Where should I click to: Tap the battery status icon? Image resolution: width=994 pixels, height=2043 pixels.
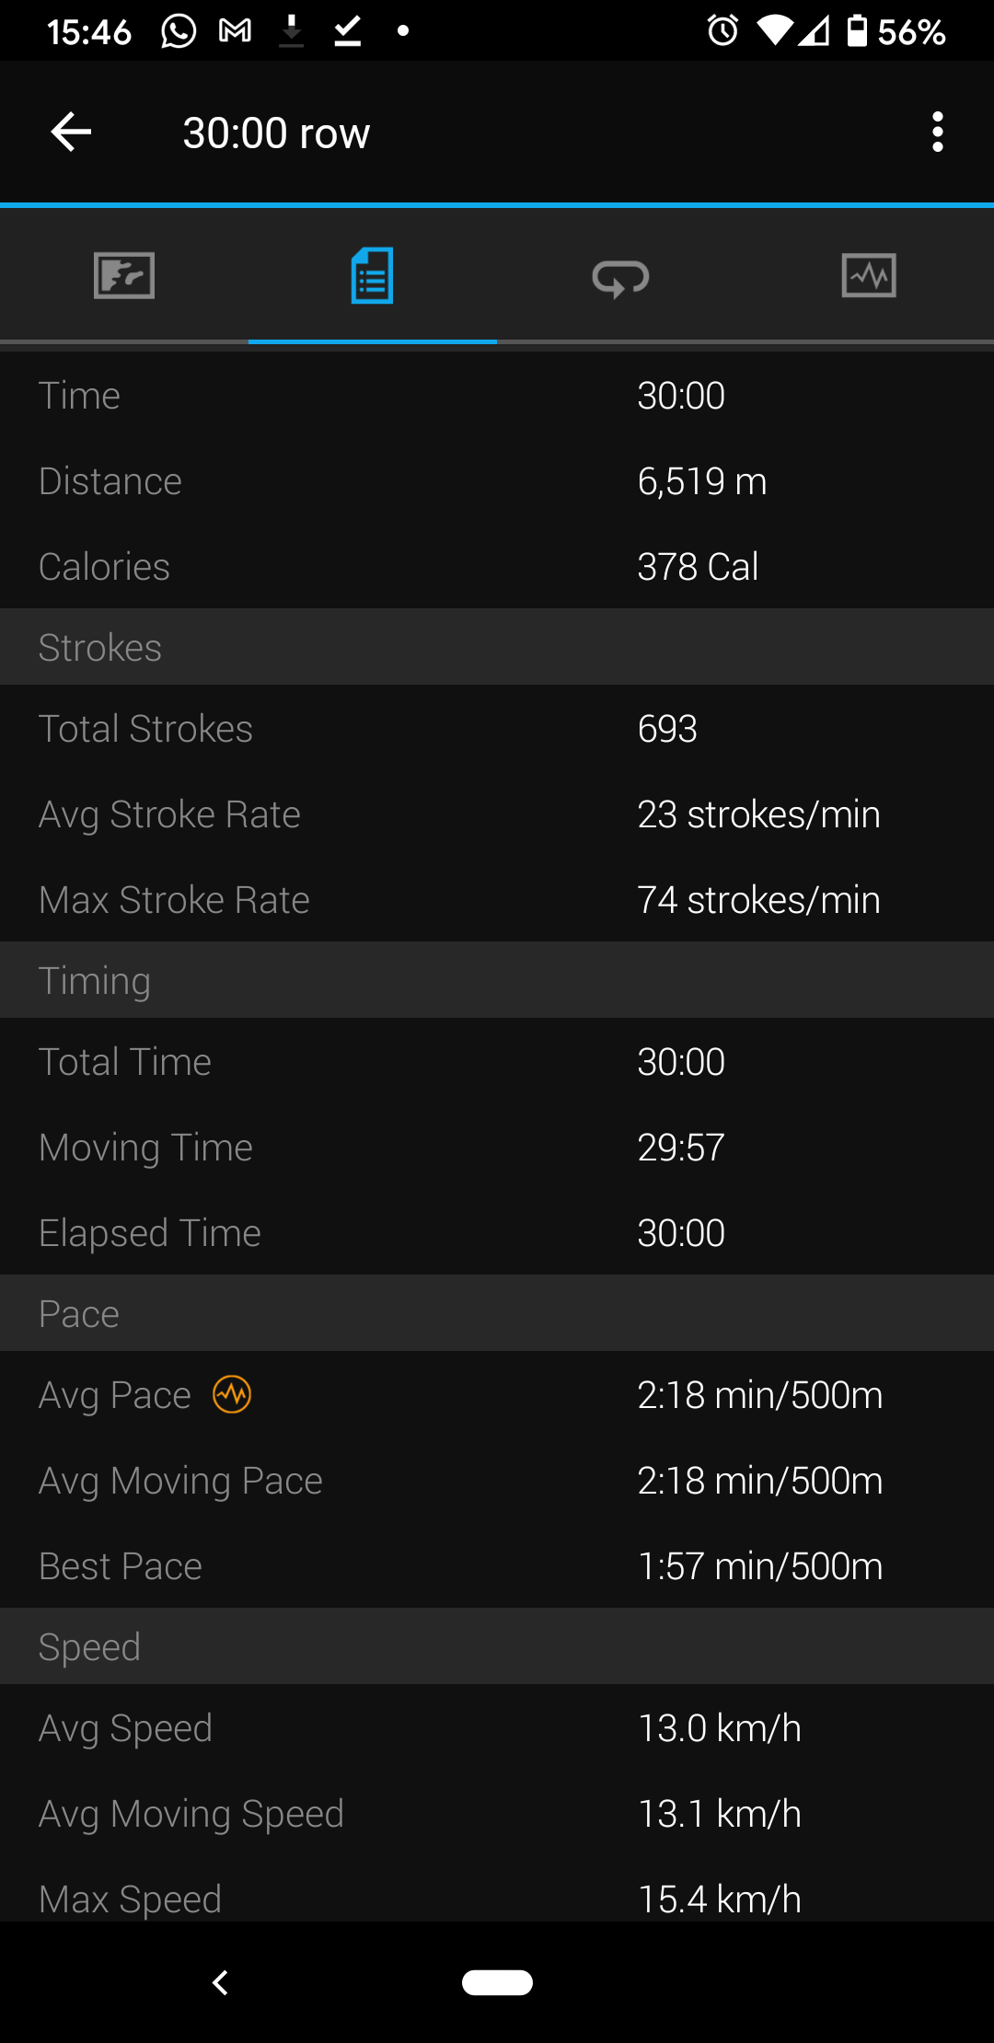[x=857, y=31]
